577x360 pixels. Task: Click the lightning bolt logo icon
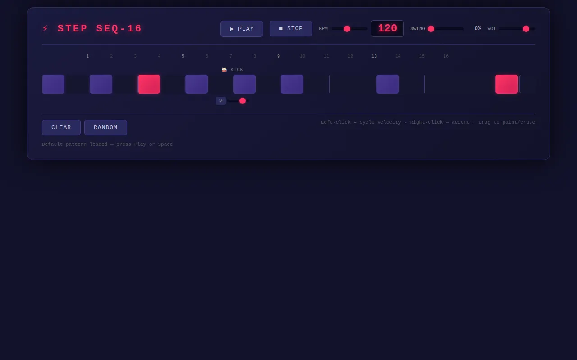coord(45,28)
